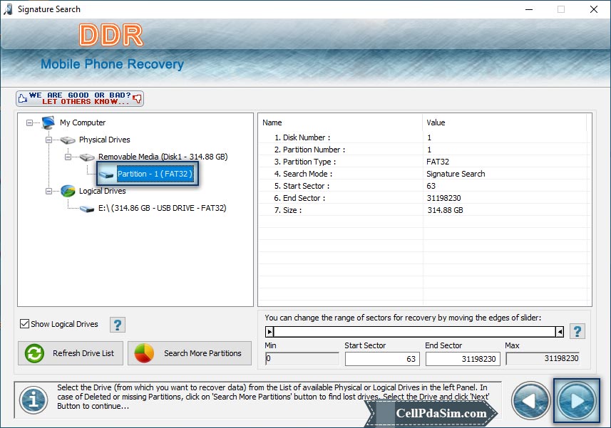Viewport: 611px width, 428px height.
Task: Click the thumbs-up icon on feedback banner
Action: (23, 98)
